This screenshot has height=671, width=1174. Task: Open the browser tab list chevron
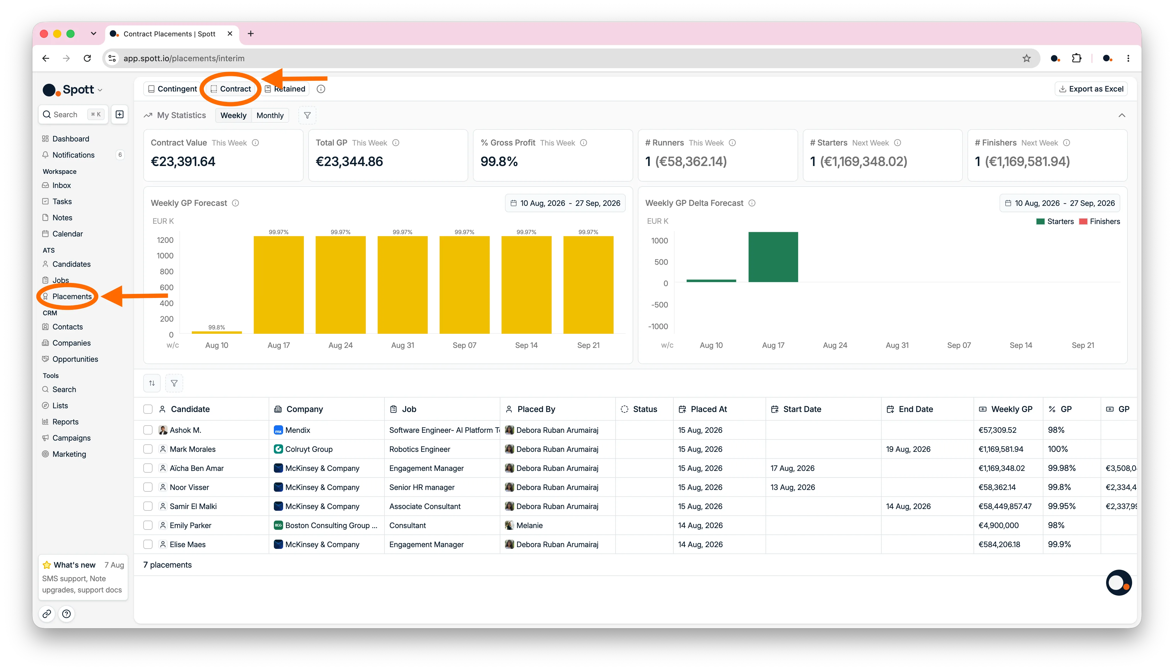[x=94, y=34]
